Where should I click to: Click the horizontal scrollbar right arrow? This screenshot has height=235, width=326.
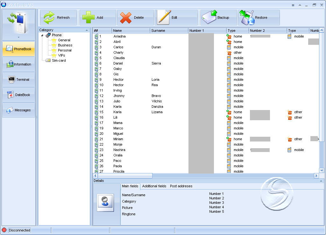pos(316,176)
